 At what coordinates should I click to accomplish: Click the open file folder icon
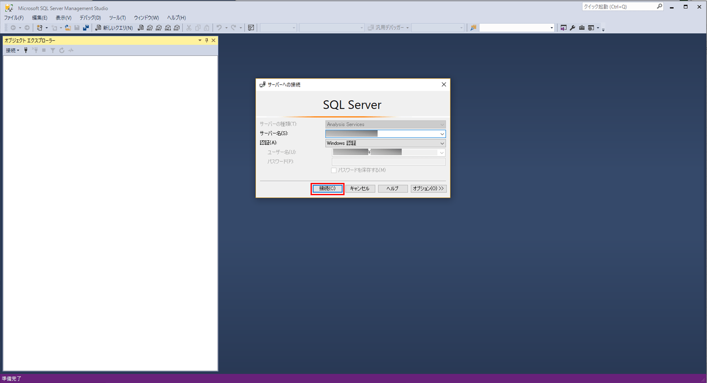68,28
